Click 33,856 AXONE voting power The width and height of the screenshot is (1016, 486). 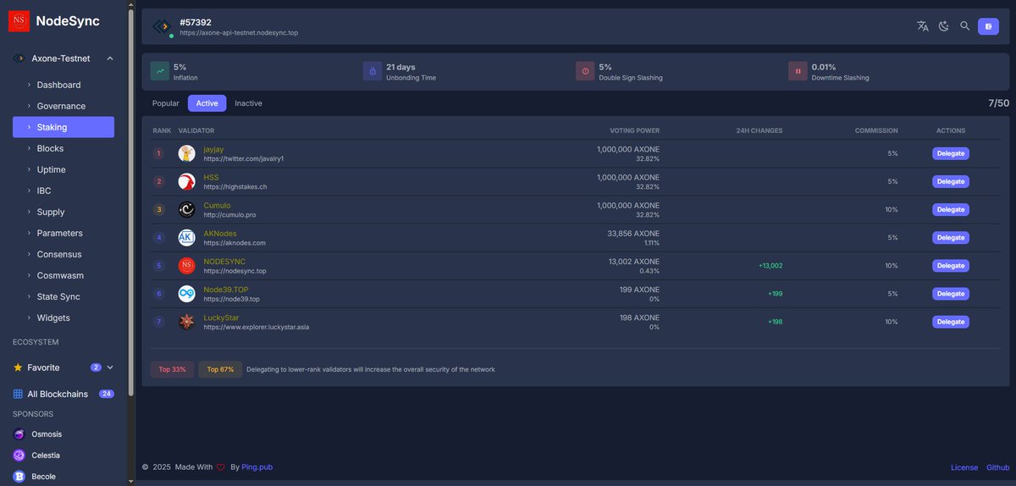(633, 233)
